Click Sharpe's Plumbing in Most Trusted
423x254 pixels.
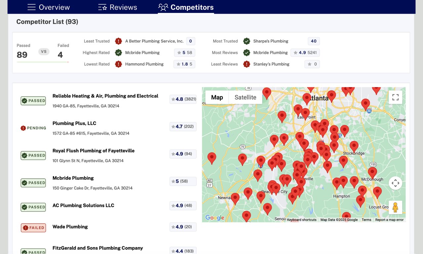[x=271, y=41]
